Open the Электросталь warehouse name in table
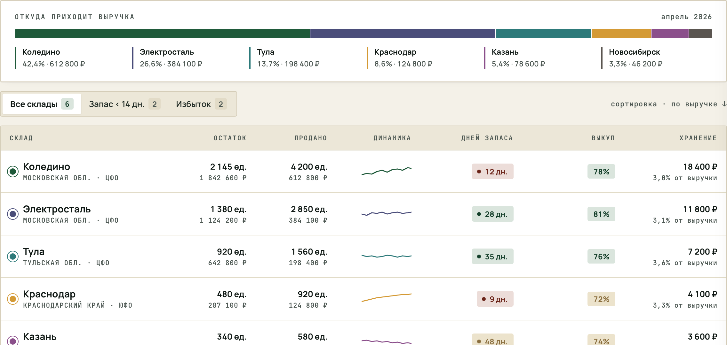The height and width of the screenshot is (345, 727). [x=57, y=209]
